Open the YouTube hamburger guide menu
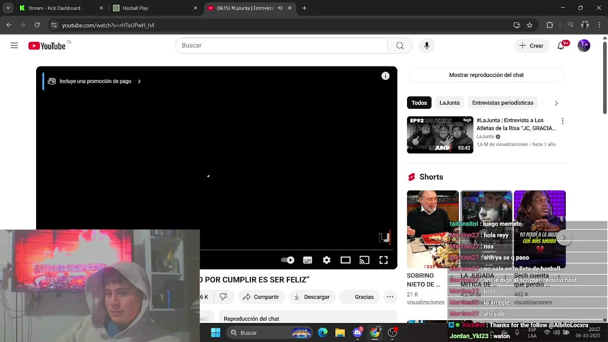Image resolution: width=608 pixels, height=342 pixels. (14, 46)
